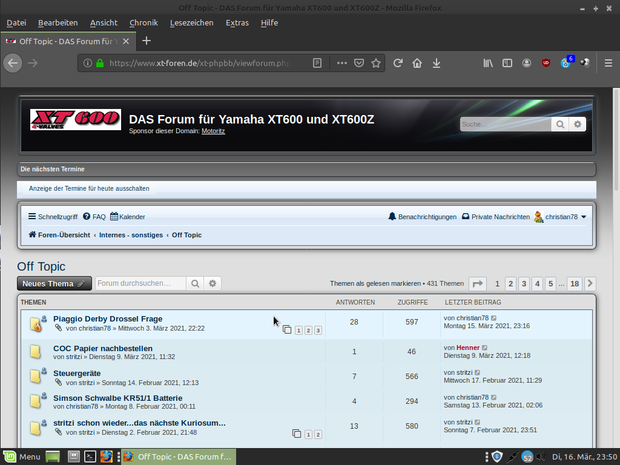Open the Firefox downloads arrow icon
The image size is (620, 465).
click(x=436, y=63)
